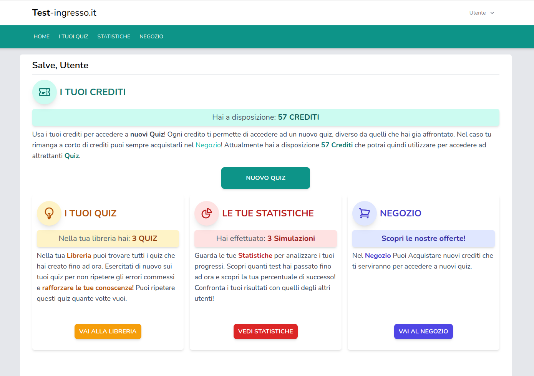Screen dimensions: 534x376
Task: Open STATISTICHE in the navigation bar
Action: pyautogui.click(x=114, y=36)
